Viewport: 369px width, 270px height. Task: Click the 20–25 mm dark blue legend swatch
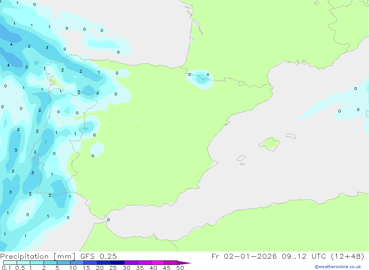104,263
